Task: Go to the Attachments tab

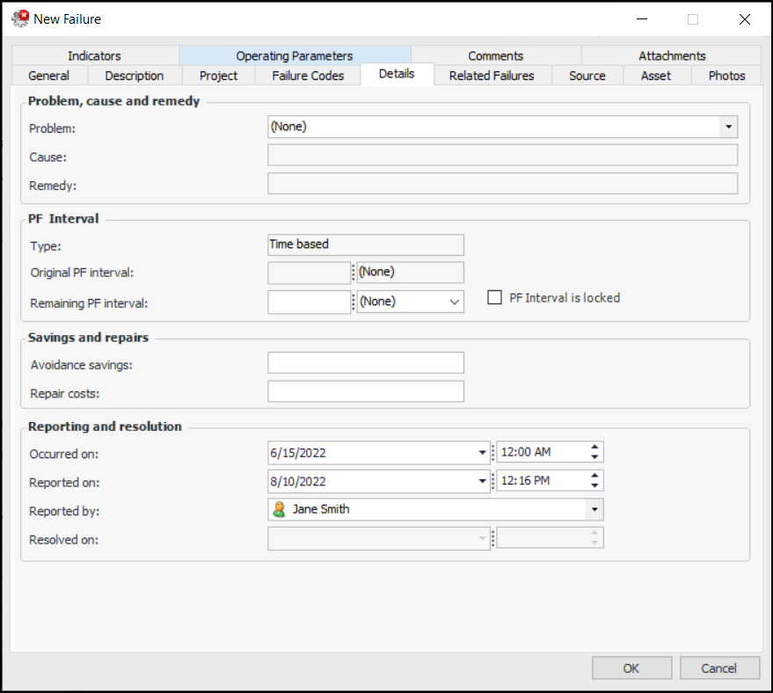Action: point(672,55)
